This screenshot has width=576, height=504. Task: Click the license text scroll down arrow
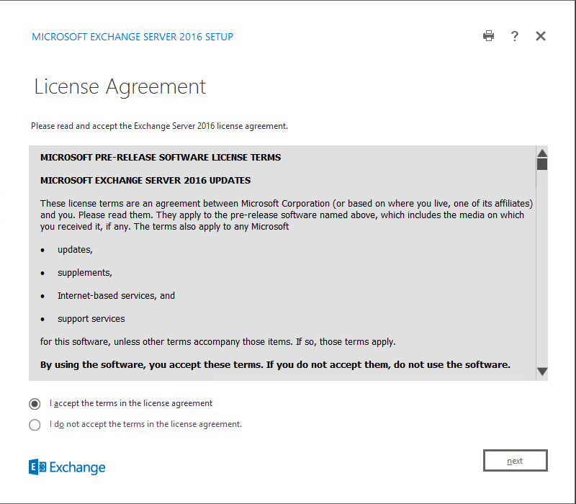pos(542,372)
